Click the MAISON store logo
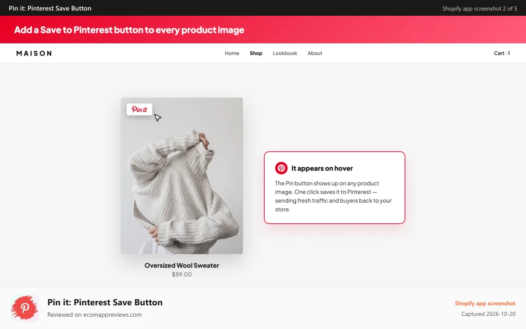Viewport: 526px width, 329px height. click(x=34, y=53)
